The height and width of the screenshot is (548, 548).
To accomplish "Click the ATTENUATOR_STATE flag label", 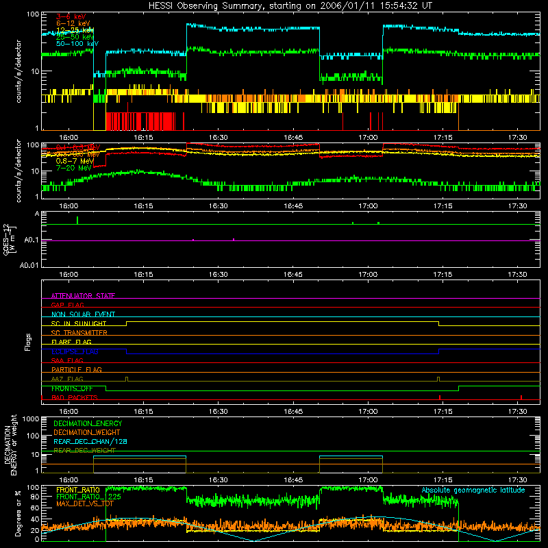I will [83, 296].
